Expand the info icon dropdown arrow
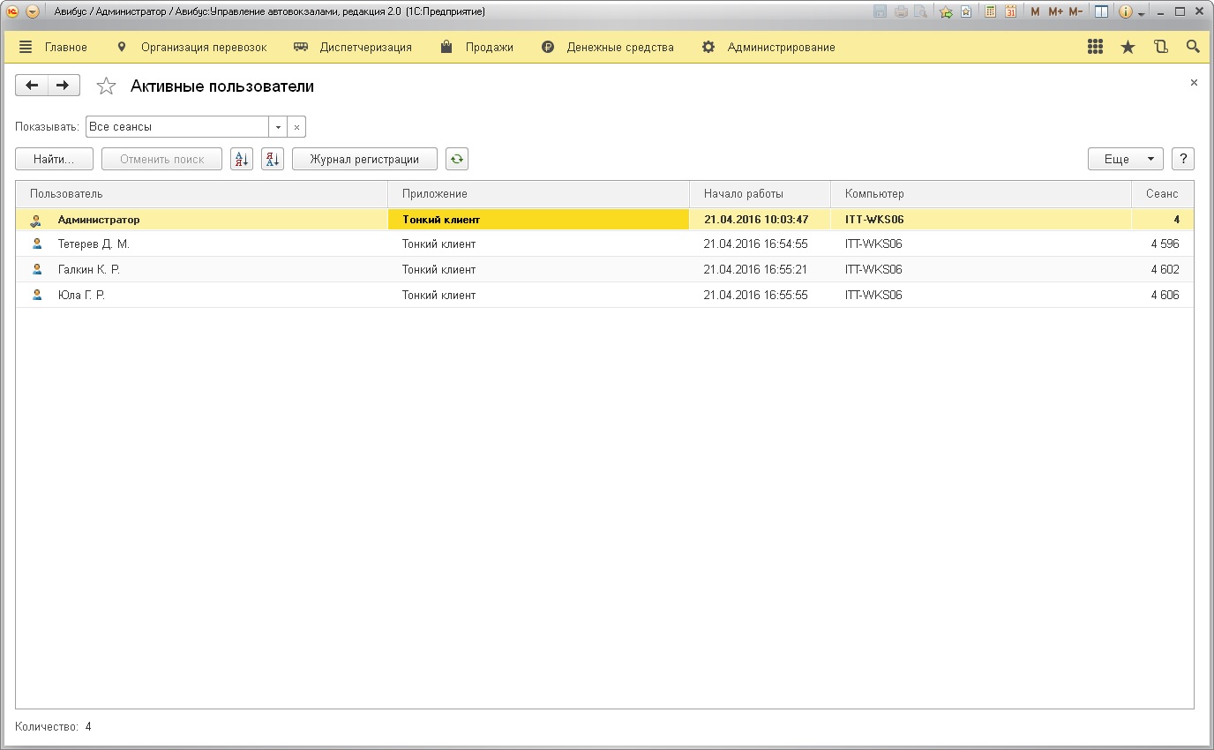Screen dimensions: 1214x750 1141,13
